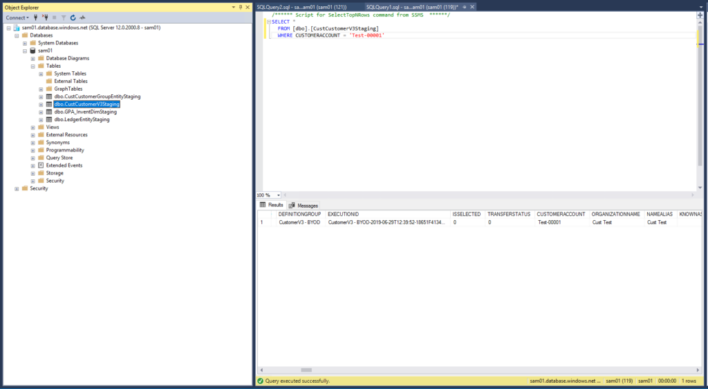This screenshot has width=708, height=389.
Task: Expand the System Databases node
Action: coord(25,44)
